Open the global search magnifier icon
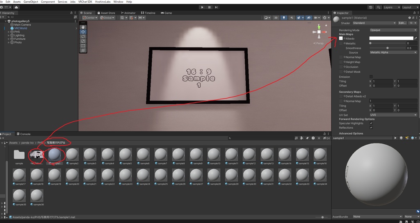420x223 pixels. pyautogui.click(x=379, y=7)
